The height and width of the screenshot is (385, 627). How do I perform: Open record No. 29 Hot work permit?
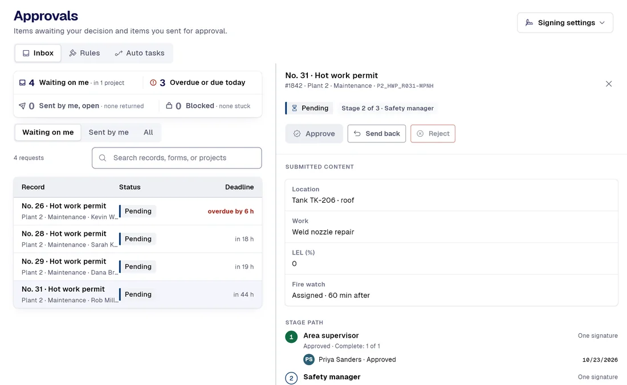(x=138, y=267)
